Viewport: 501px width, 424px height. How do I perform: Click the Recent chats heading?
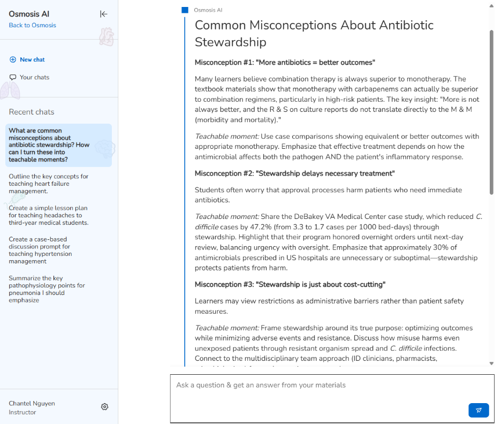point(32,112)
